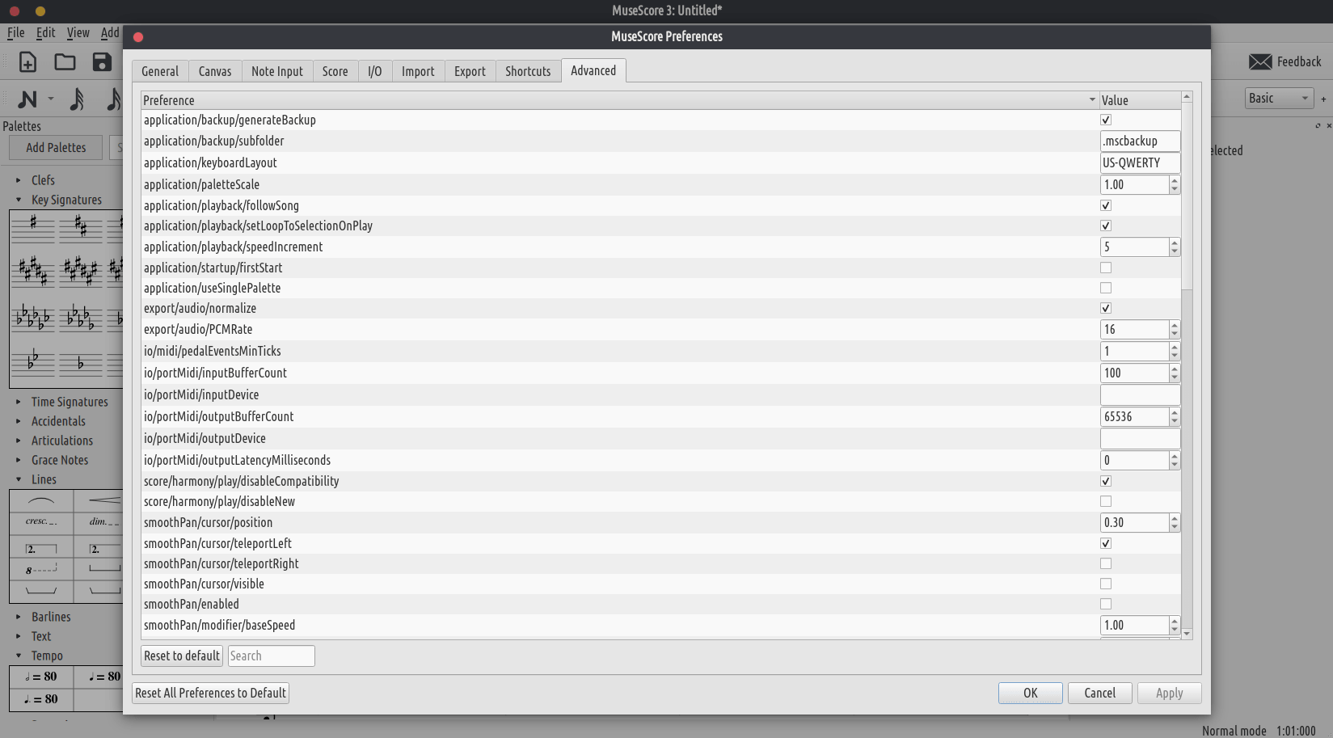This screenshot has height=738, width=1333.
Task: Click the keyboardLayout US-QWERTY field
Action: 1140,162
